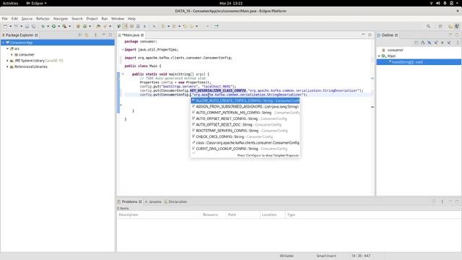
Task: Toggle Block Selection mode
Action: pos(138,26)
